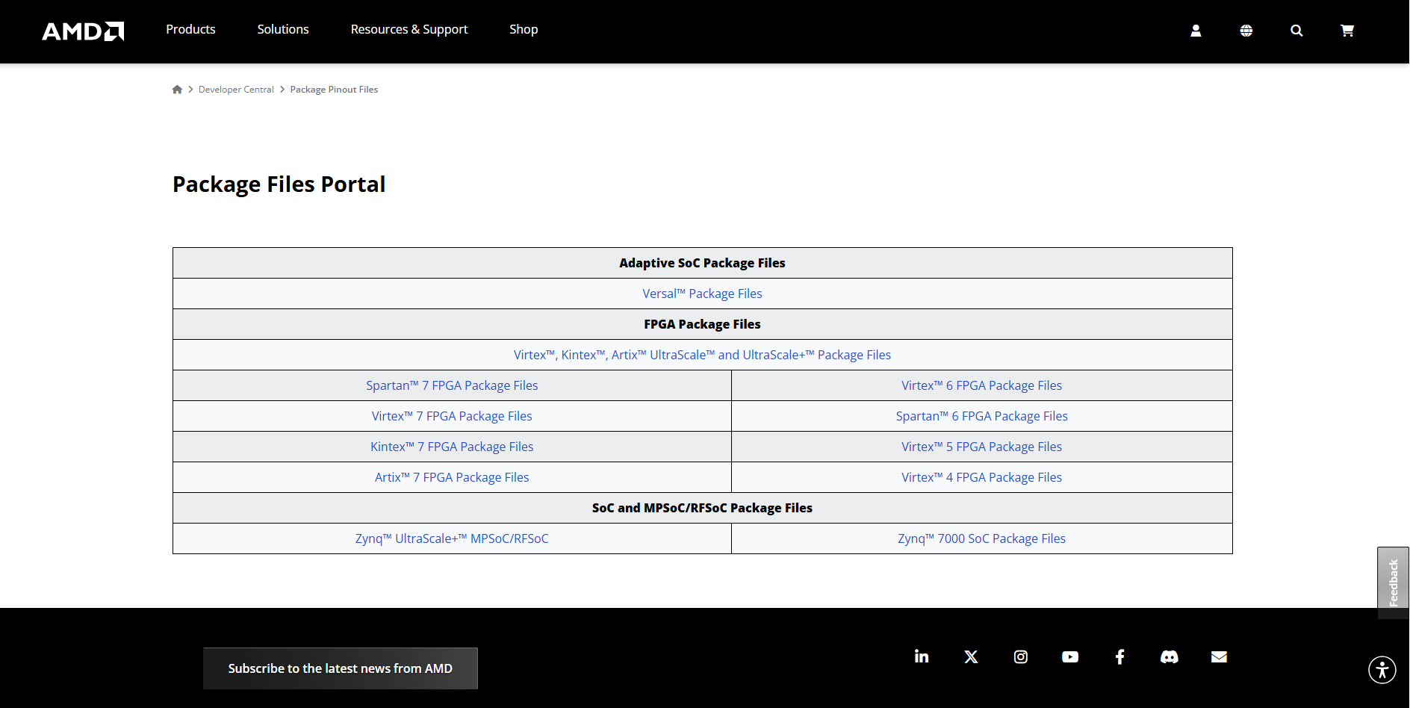Viewport: 1410px width, 708px height.
Task: Open AMD Facebook icon
Action: (x=1119, y=656)
